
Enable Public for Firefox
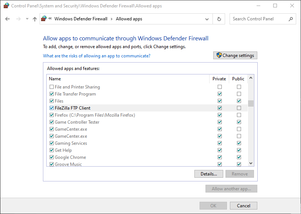pos(239,115)
